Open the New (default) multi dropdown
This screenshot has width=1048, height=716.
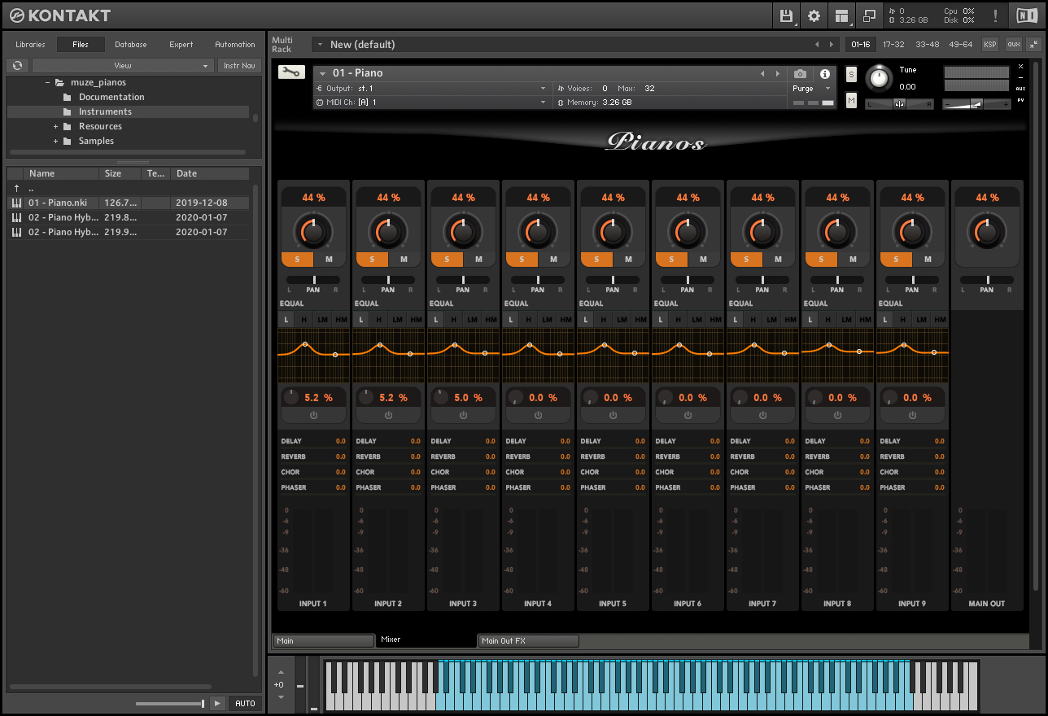(321, 45)
